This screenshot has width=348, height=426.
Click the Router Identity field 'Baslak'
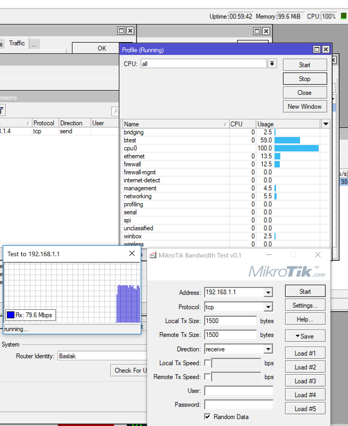(x=103, y=356)
